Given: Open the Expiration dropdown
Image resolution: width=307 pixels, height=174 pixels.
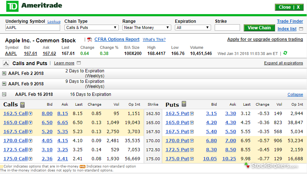Looking at the screenshot, I should point(193,27).
